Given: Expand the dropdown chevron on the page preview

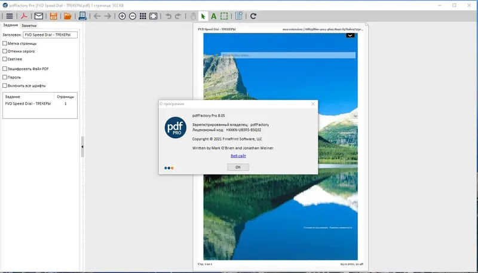Looking at the screenshot, I should [350, 35].
